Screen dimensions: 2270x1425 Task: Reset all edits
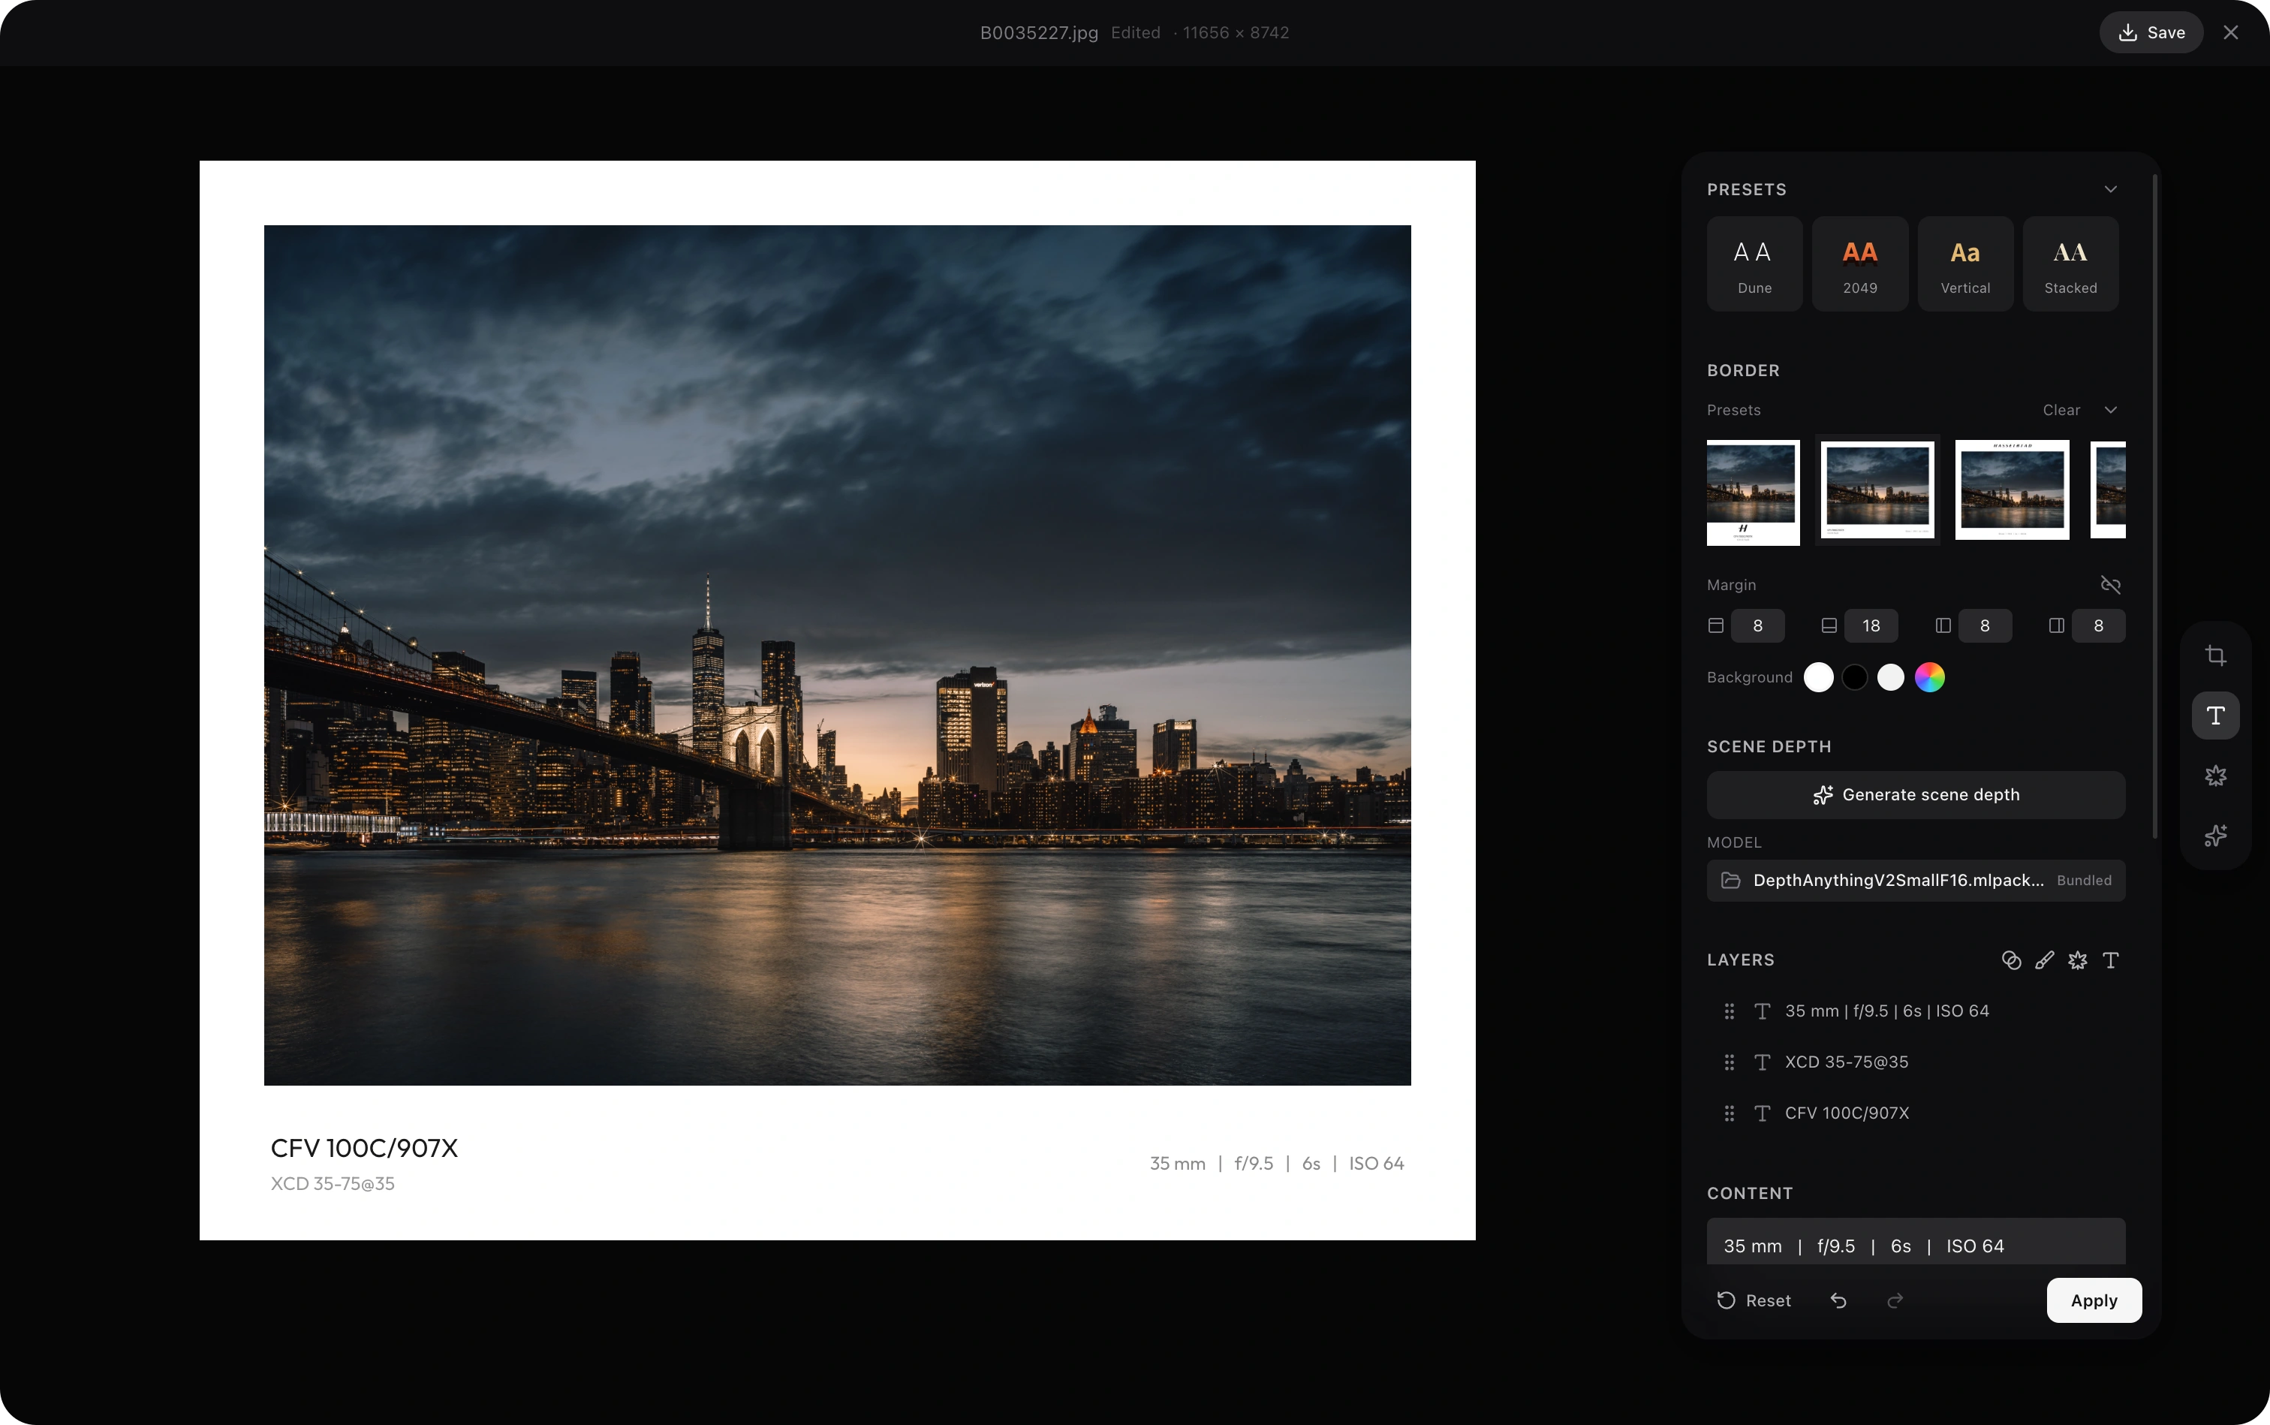[1754, 1300]
